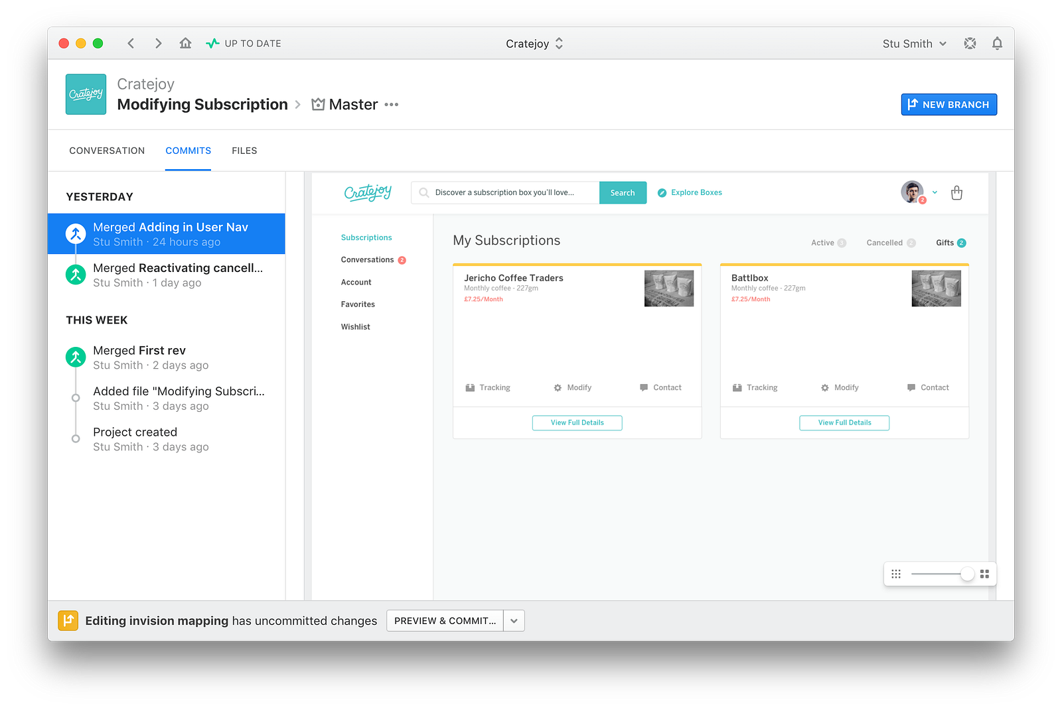Screen dimensions: 1062x709
Task: Click the compass icon beside Explore Boxes
Action: click(x=662, y=193)
